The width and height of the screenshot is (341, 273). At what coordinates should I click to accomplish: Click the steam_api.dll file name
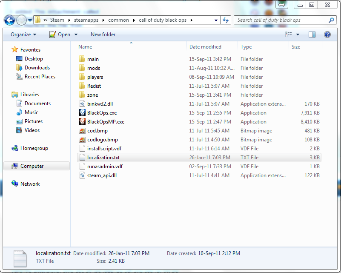[x=102, y=175]
